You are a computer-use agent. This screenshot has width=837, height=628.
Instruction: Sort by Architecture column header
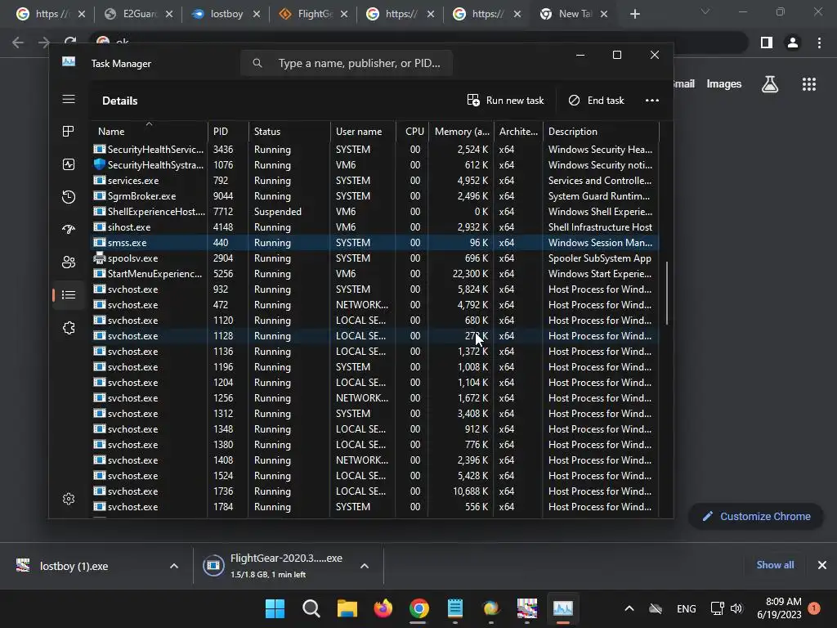coord(517,132)
